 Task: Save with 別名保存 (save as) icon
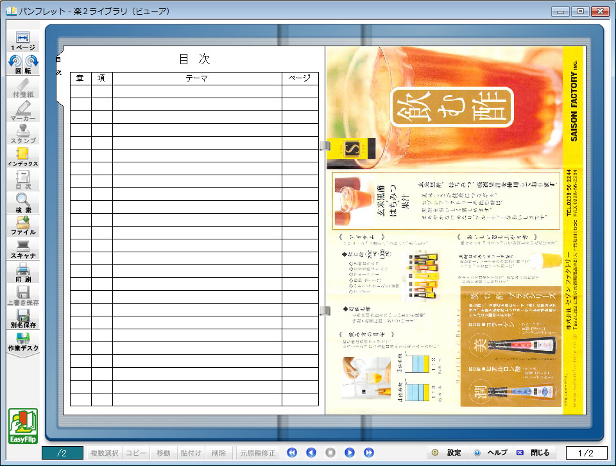click(x=23, y=318)
